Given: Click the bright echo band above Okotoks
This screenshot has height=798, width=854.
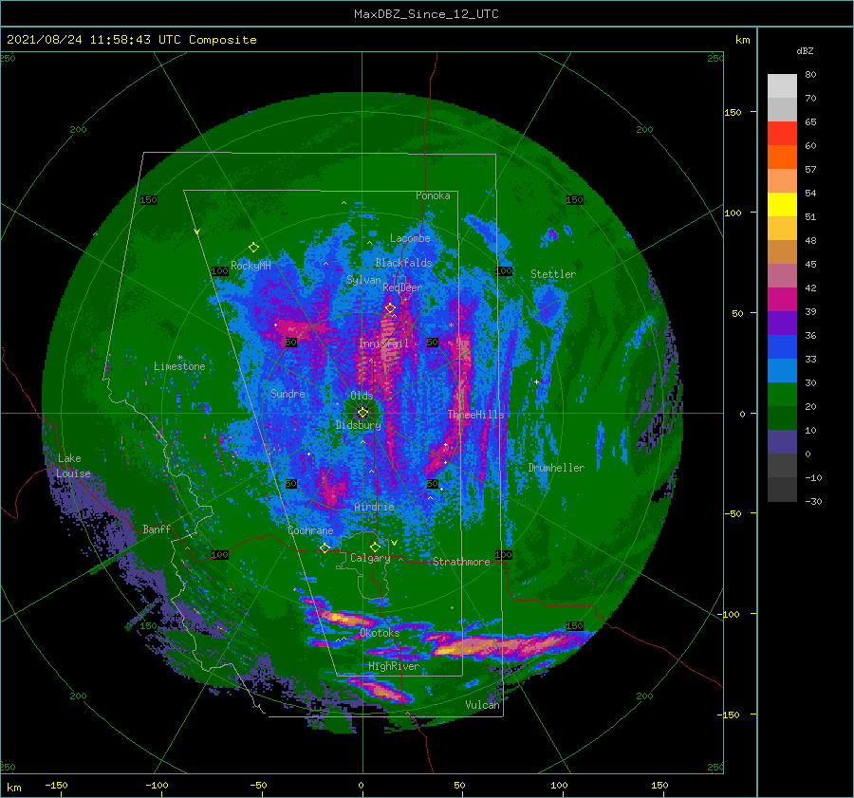Looking at the screenshot, I should pyautogui.click(x=344, y=619).
